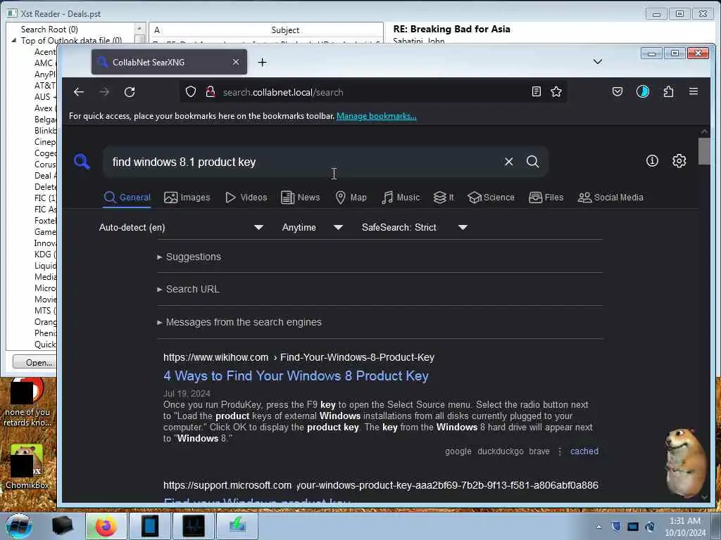Open Firefox from the taskbar

(106, 526)
